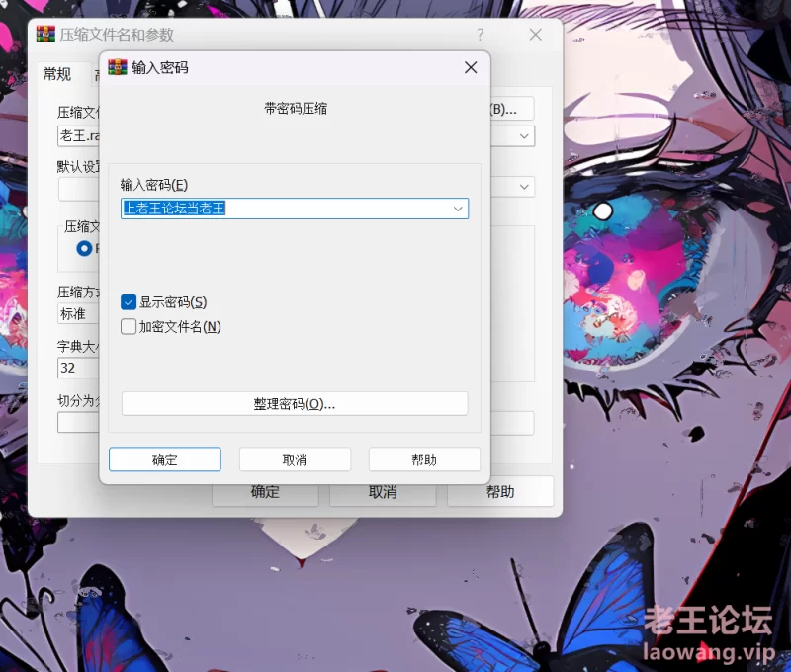
Task: Open the archive name dropdown in back window
Action: click(x=524, y=136)
